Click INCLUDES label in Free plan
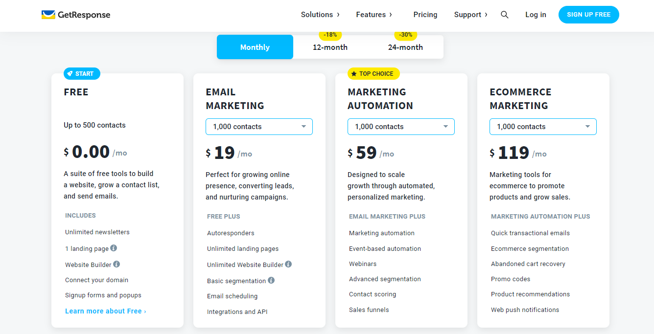The width and height of the screenshot is (654, 334). point(80,215)
